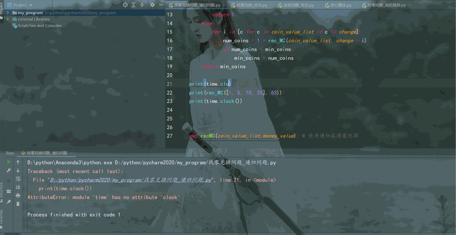
Task: Open the Favorites vertical side tab
Action: pyautogui.click(x=1, y=217)
